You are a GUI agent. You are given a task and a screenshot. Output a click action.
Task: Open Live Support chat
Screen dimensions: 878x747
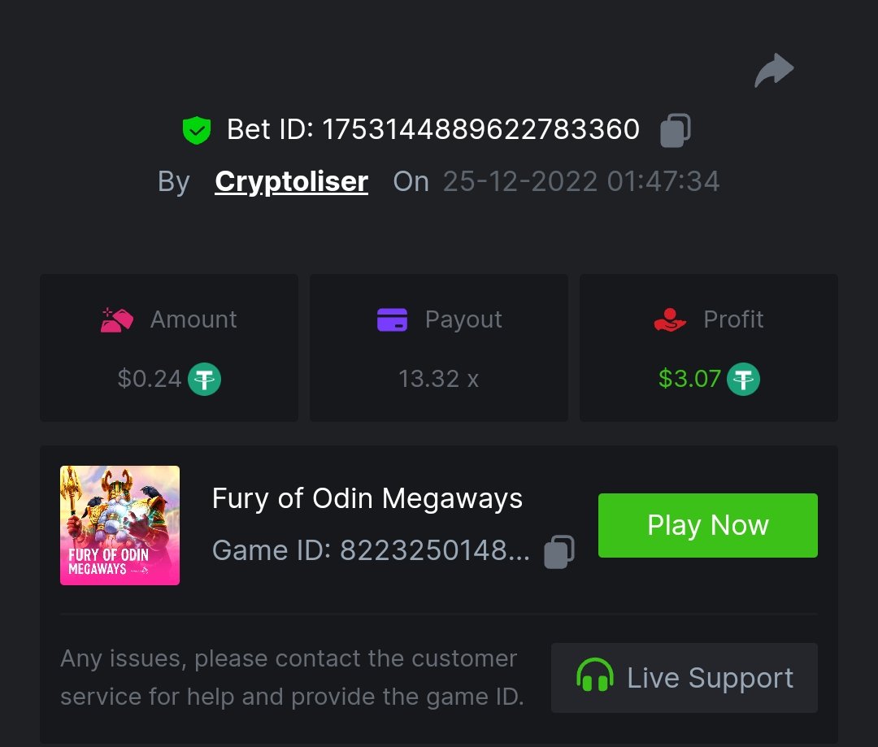click(x=685, y=678)
